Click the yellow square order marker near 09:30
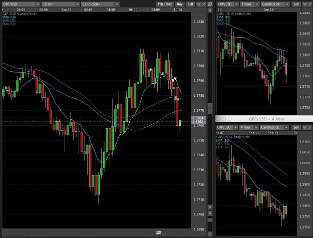The image size is (313, 238). pos(173,80)
